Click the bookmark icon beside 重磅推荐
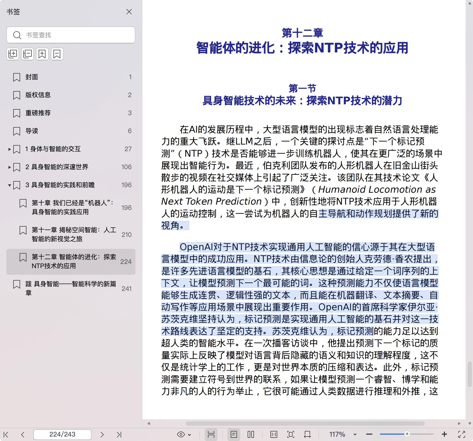473x441 pixels. pos(17,113)
